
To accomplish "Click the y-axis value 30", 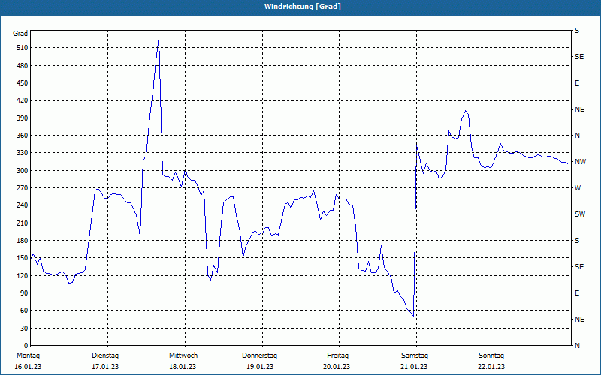I will click(x=24, y=328).
